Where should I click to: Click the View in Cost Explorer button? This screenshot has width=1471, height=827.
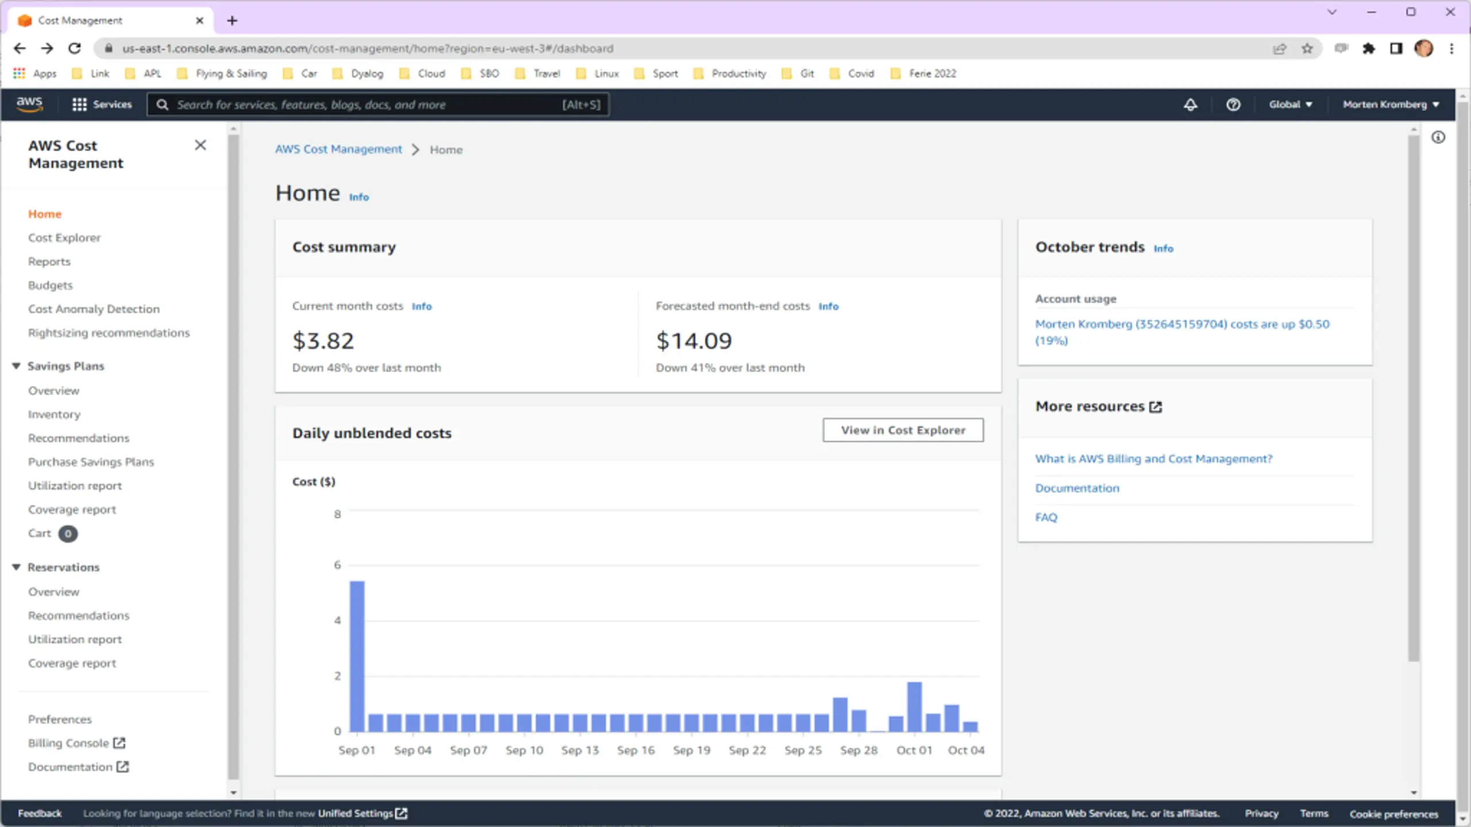click(903, 430)
